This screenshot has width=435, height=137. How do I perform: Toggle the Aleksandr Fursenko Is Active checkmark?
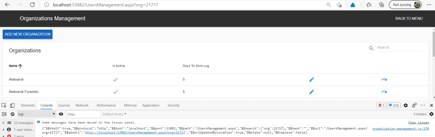tap(115, 92)
